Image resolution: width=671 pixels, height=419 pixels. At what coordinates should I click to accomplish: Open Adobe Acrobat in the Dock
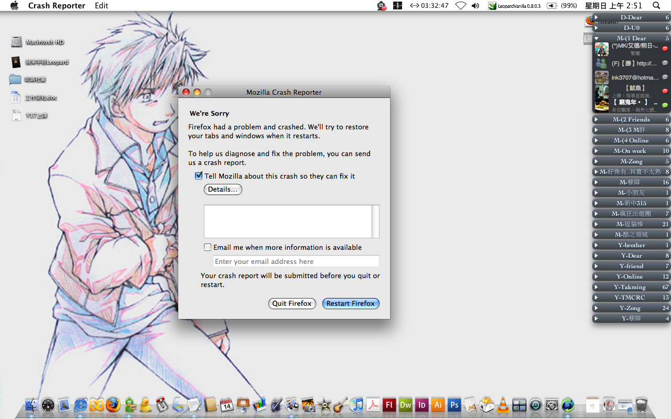[x=373, y=405]
